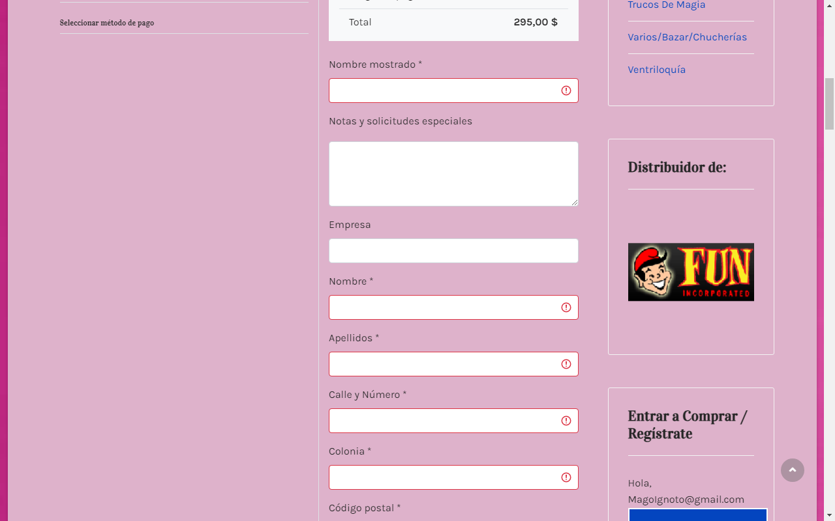Screen dimensions: 835x521
Task: Go to Varios/Bazar/Chucherías category
Action: (687, 37)
